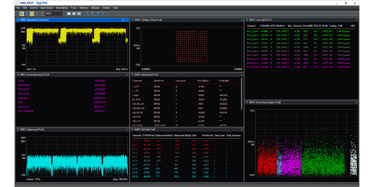374x187 pixels.
Task: Expand the IQ Meas Time trace menu arrow
Action: coord(133,20)
